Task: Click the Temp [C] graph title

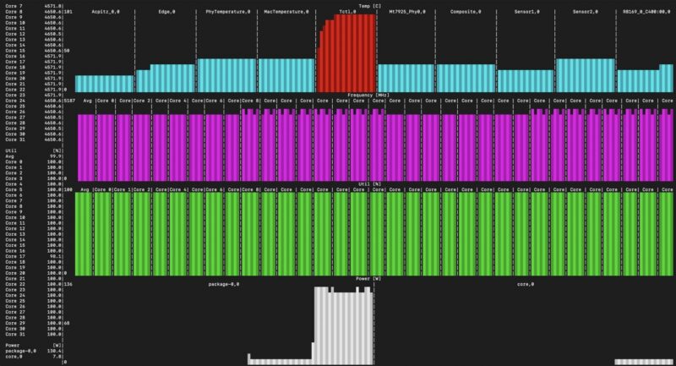Action: [370, 6]
